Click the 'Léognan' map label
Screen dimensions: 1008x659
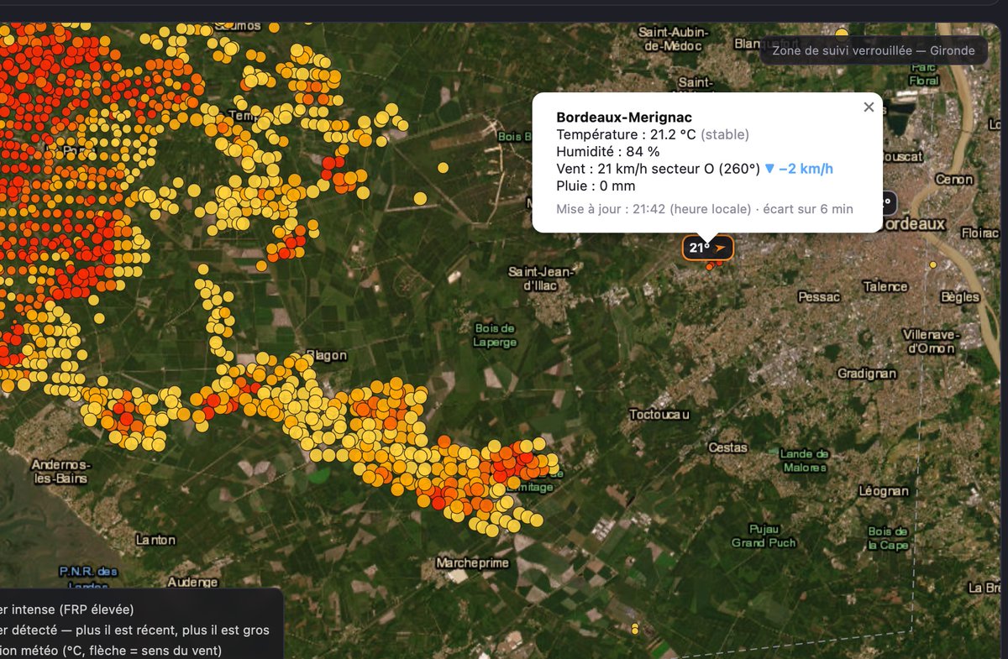tap(884, 490)
